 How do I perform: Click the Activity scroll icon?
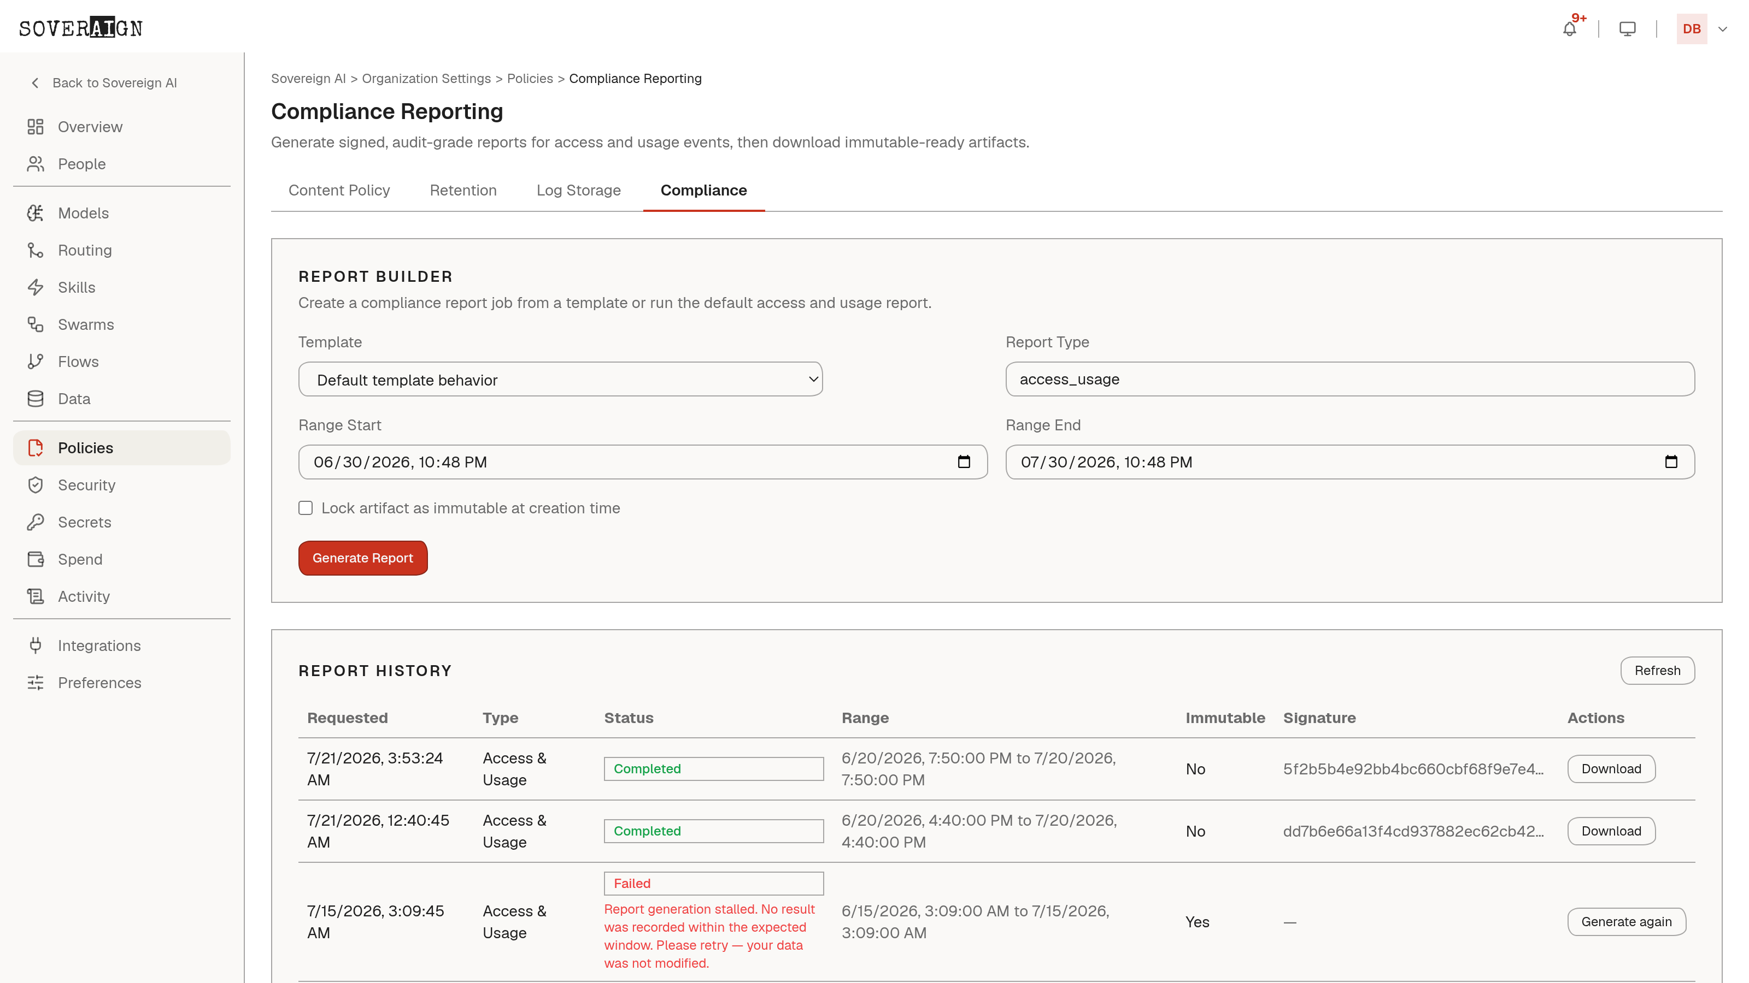point(36,596)
